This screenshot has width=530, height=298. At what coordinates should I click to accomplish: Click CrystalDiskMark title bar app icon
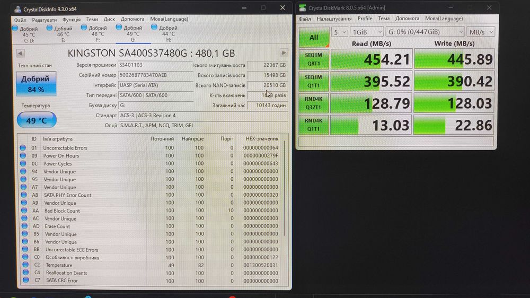tap(303, 7)
